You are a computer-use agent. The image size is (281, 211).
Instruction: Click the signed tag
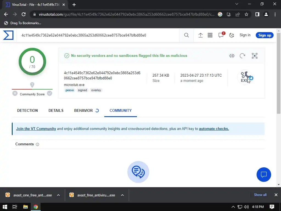[x=82, y=90]
